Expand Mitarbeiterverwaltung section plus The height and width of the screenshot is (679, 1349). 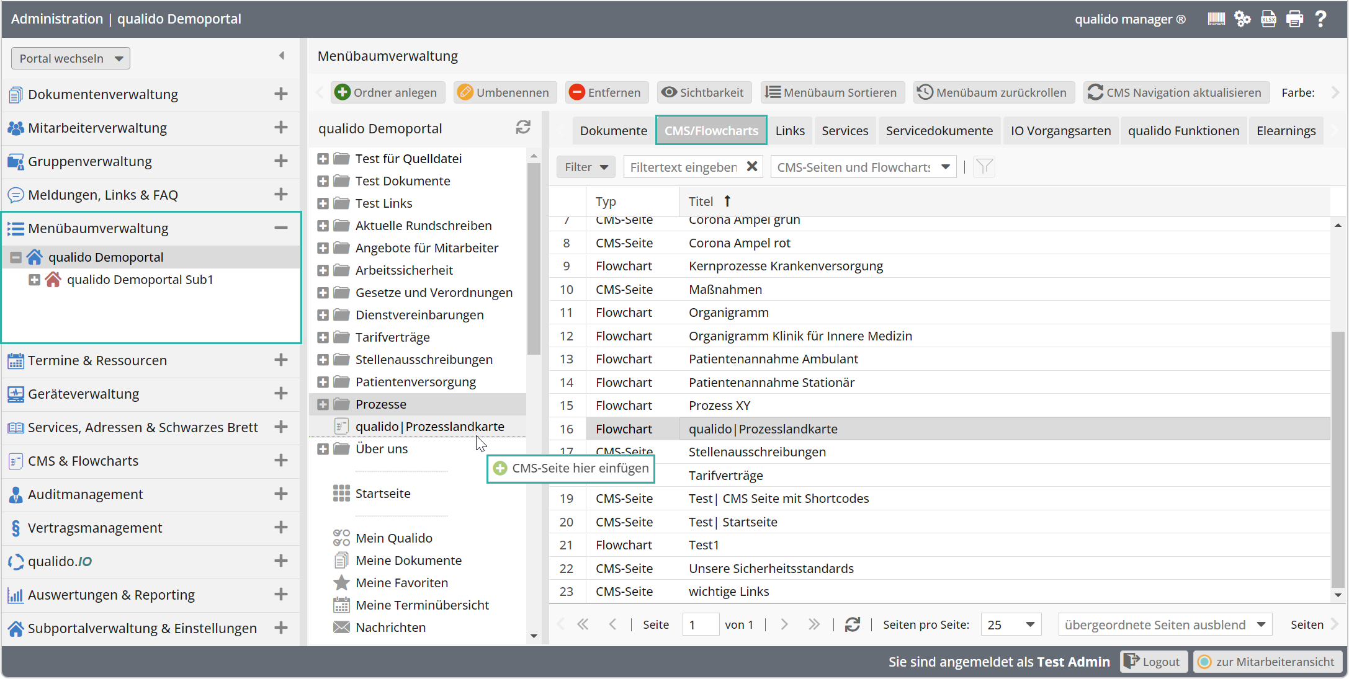(281, 127)
